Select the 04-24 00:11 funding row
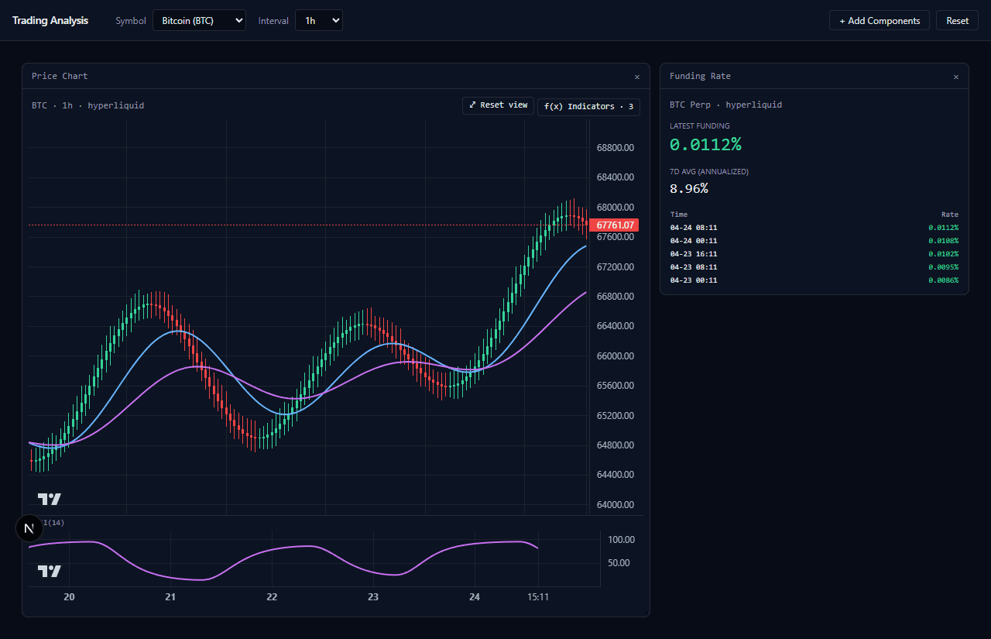This screenshot has height=639, width=991. [814, 241]
